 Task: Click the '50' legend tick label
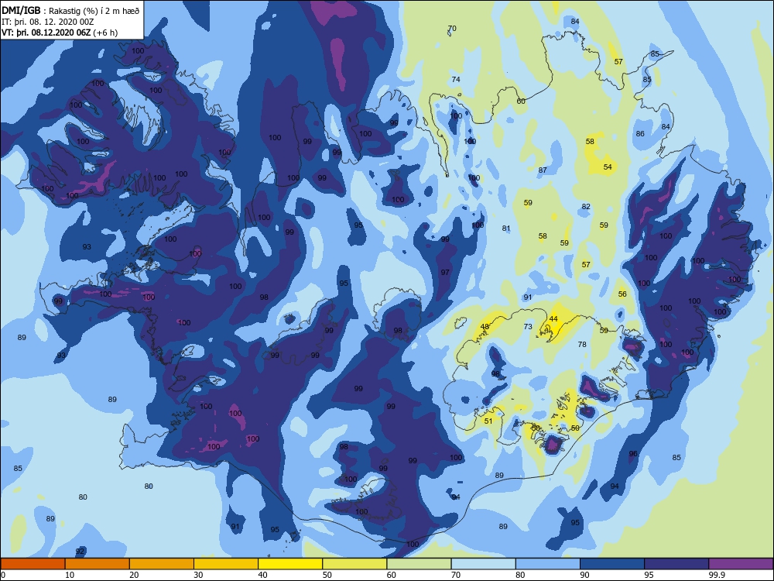[327, 575]
